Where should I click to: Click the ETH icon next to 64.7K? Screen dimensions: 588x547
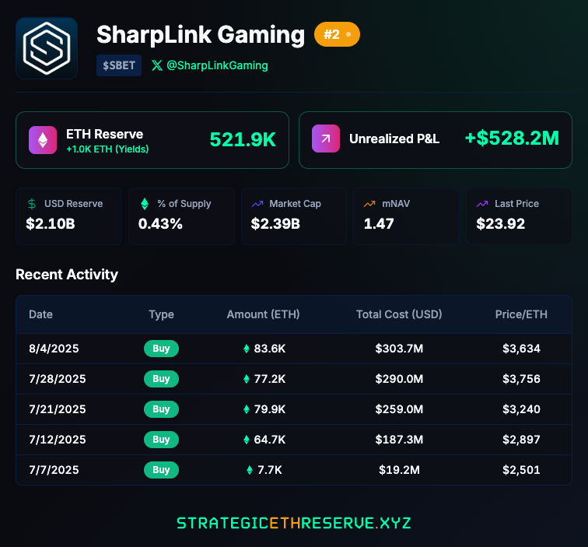click(x=247, y=440)
